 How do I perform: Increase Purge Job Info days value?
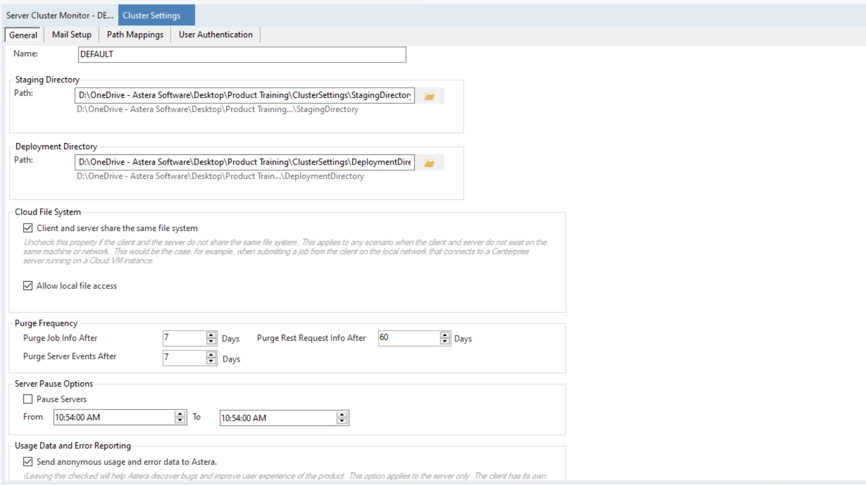(211, 335)
